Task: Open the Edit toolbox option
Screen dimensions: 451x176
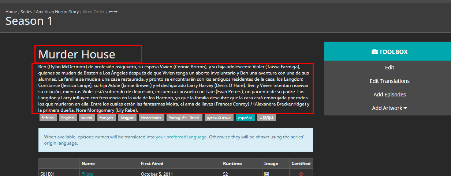Action: pyautogui.click(x=389, y=68)
